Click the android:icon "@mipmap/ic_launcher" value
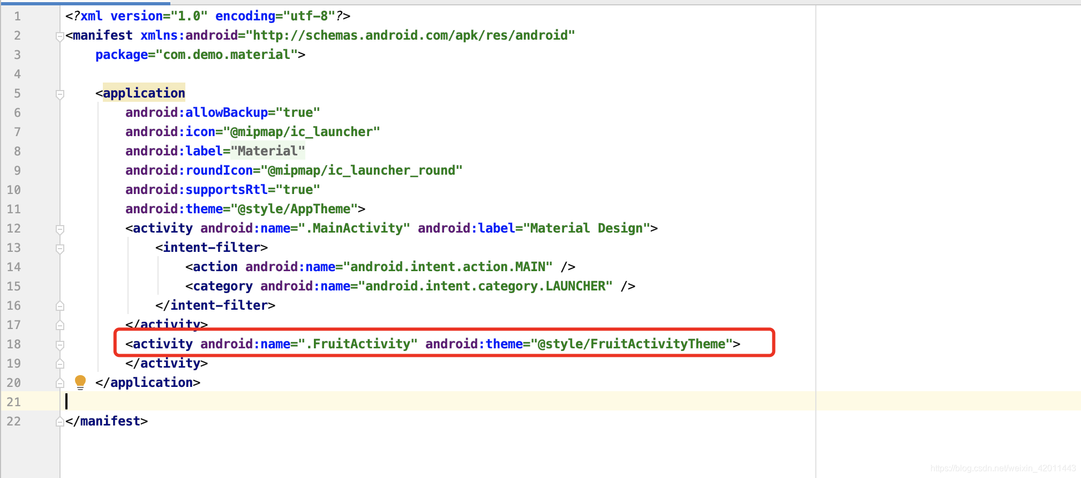Viewport: 1081px width, 478px height. tap(302, 132)
